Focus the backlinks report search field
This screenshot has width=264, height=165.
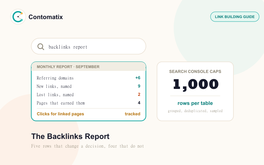click(x=89, y=46)
